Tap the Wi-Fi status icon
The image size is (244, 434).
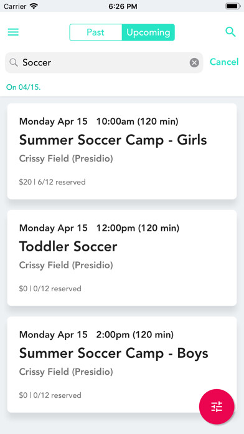tap(34, 6)
